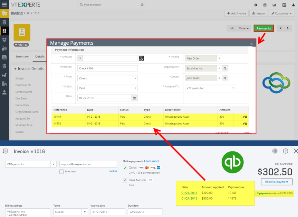Open QuickBooks help question icon
The height and width of the screenshot is (217, 298).
point(285,151)
